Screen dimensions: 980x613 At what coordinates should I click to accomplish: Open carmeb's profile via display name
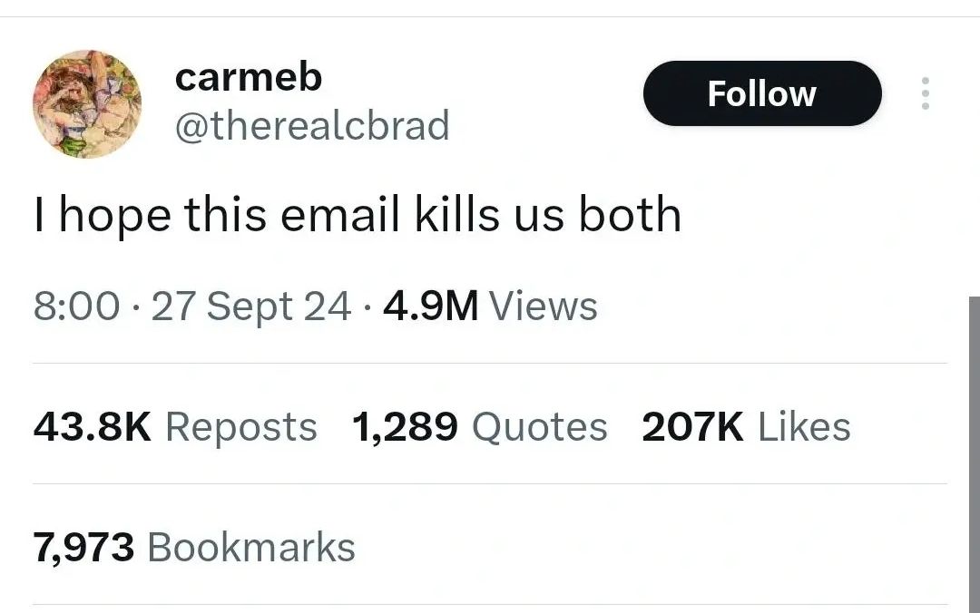(249, 77)
